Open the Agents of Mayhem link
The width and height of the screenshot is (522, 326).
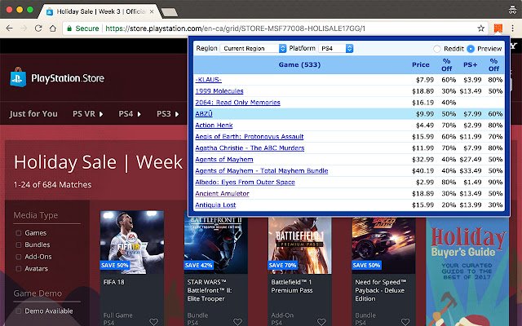(224, 160)
